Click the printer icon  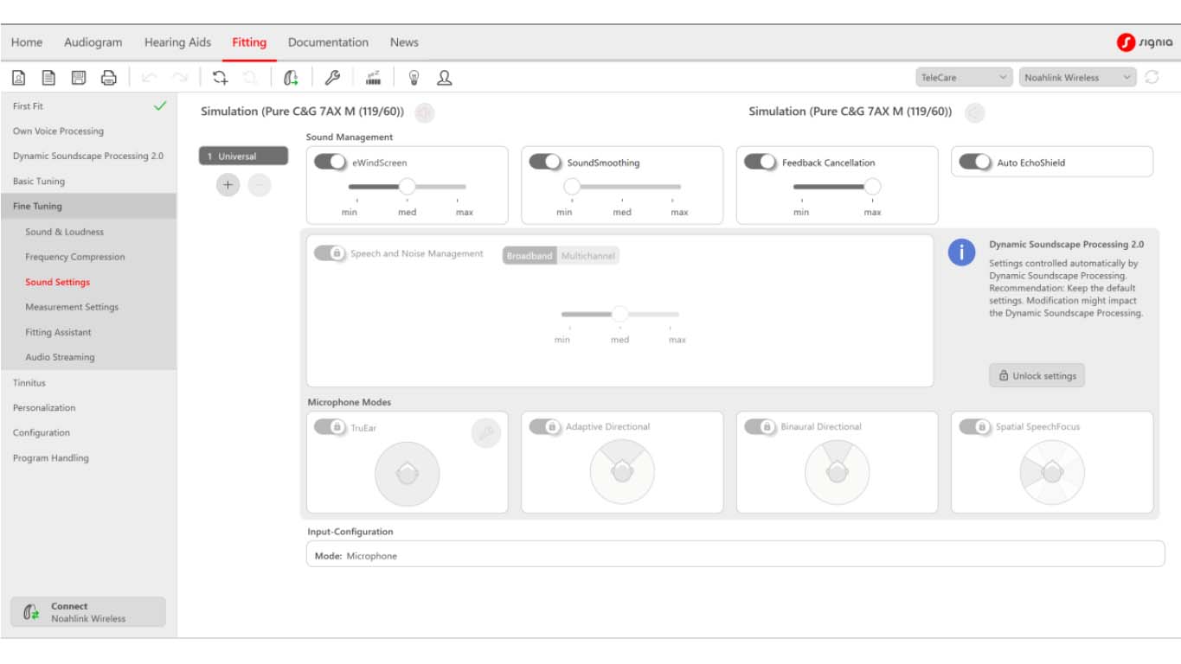click(109, 78)
